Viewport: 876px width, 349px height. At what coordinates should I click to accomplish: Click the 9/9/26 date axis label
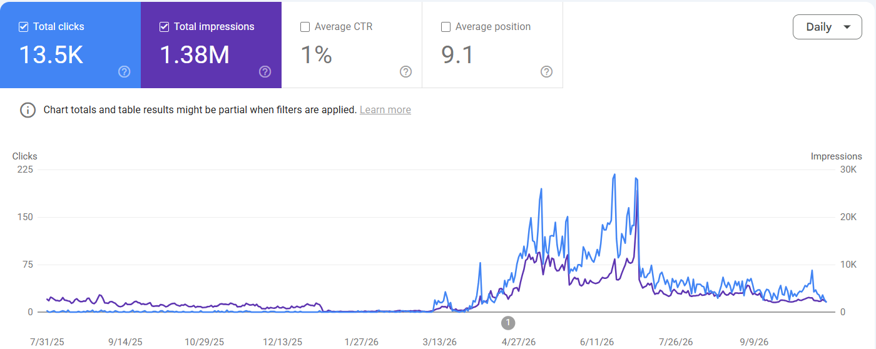[754, 342]
